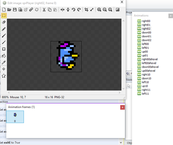Select the Eraser tool
This screenshot has height=145, width=173.
[x=4, y=22]
